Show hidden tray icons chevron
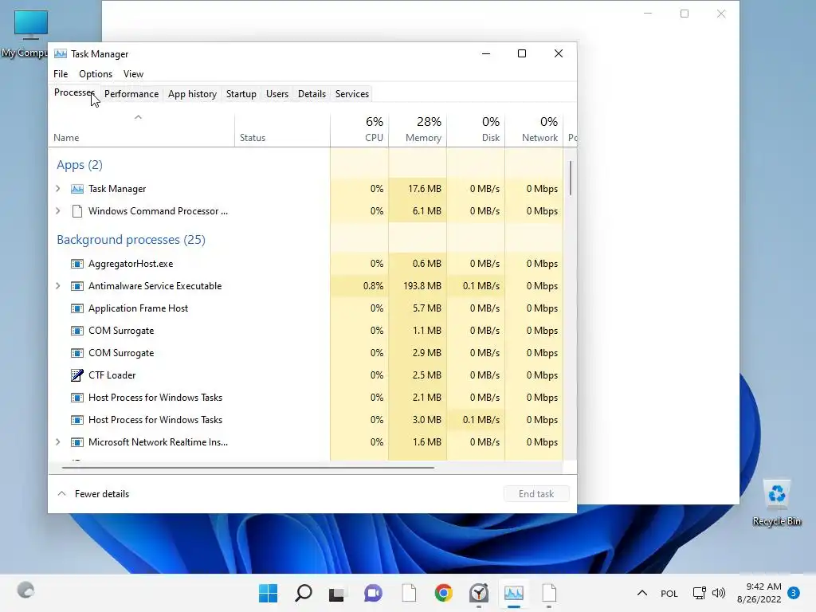This screenshot has width=816, height=612. click(642, 593)
